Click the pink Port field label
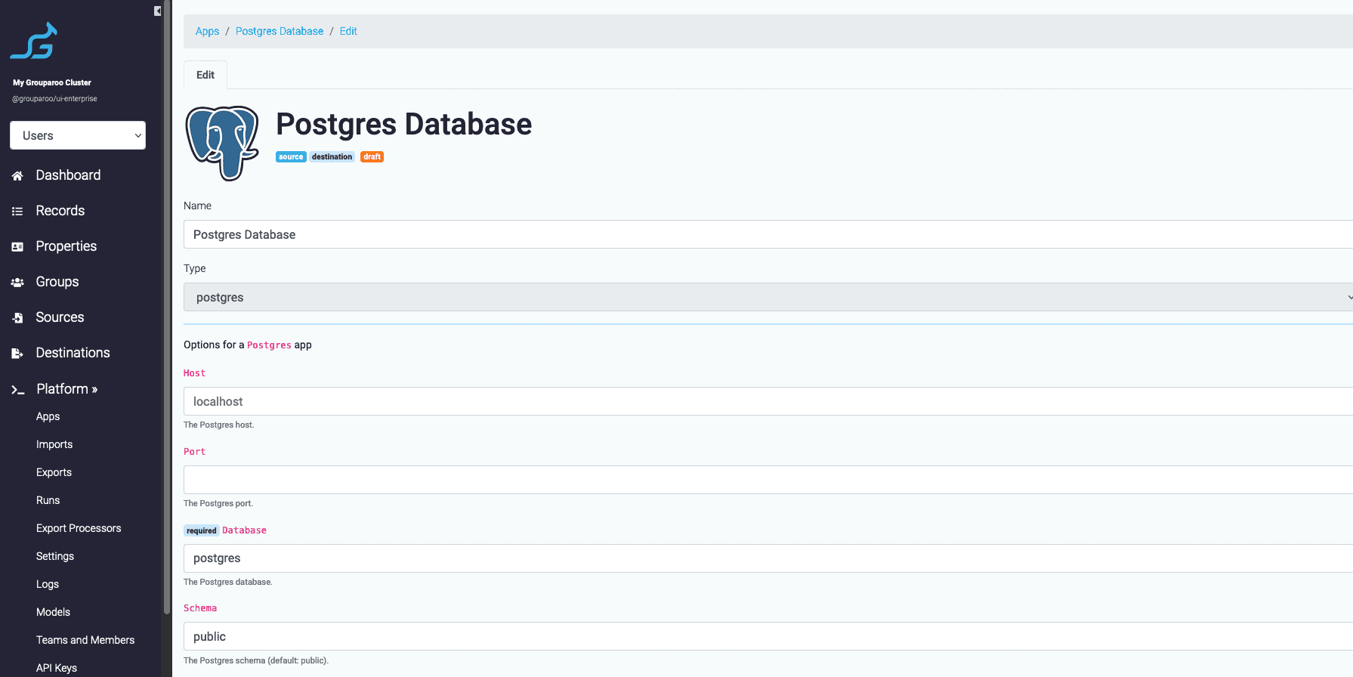This screenshot has width=1353, height=677. (x=194, y=452)
